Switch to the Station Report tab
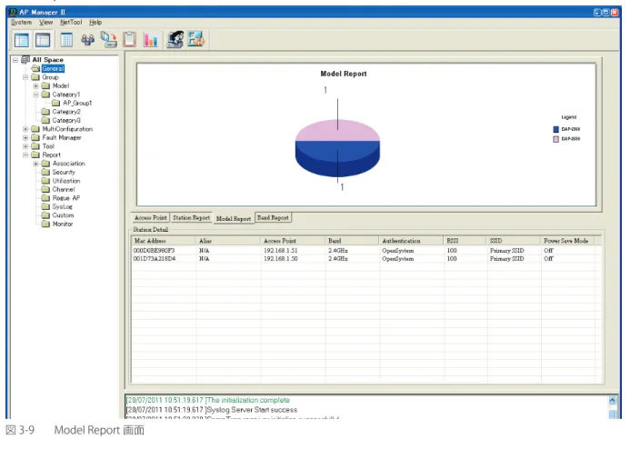This screenshot has height=449, width=630. [191, 217]
